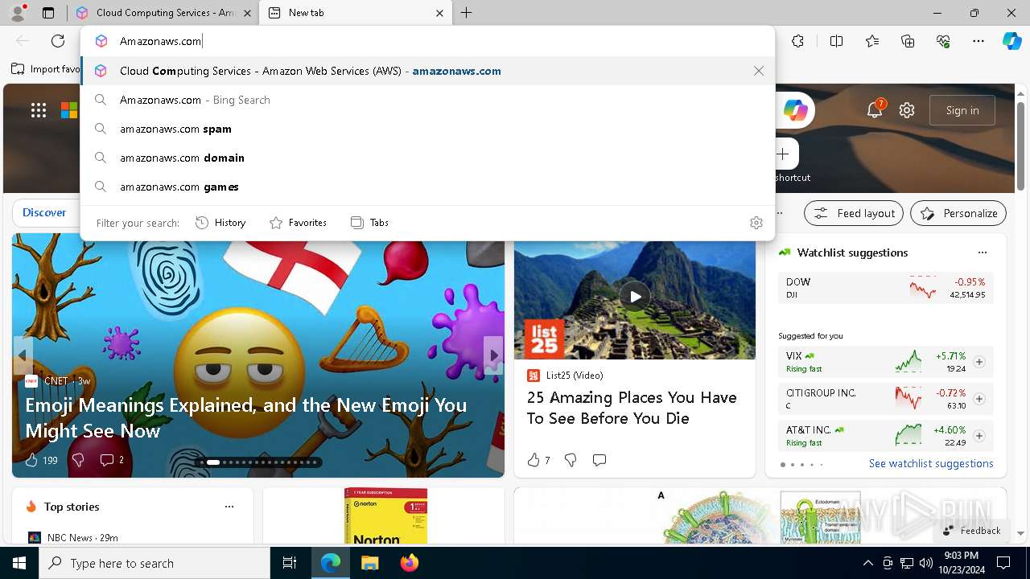Click the taskbar search box
The height and width of the screenshot is (579, 1030).
point(154,563)
